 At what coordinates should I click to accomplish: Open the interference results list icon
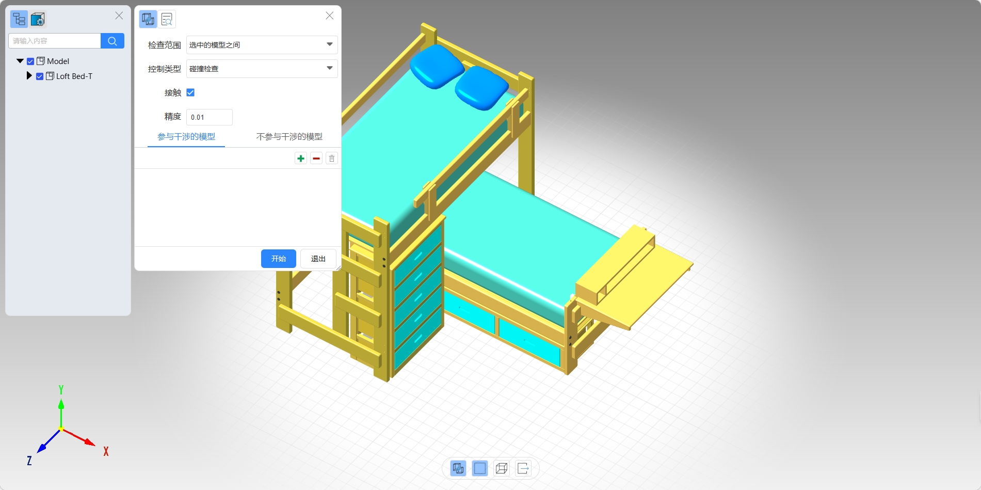167,19
